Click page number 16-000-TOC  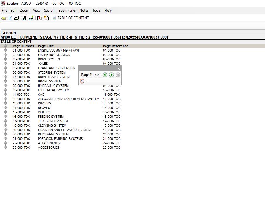[21, 117]
